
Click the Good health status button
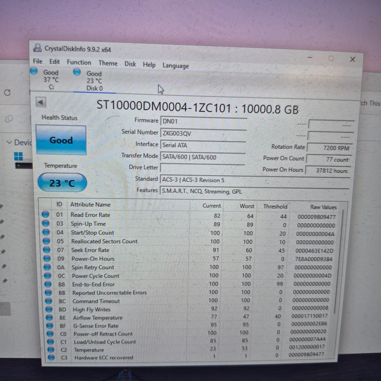(61, 140)
